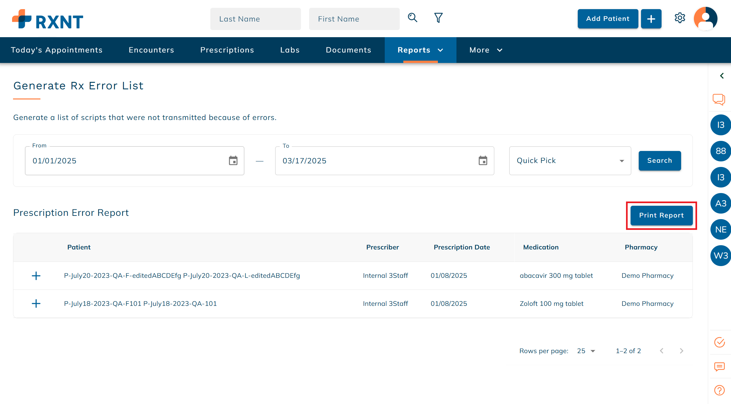Viewport: 731px width, 404px height.
Task: Expand the abacavir prescription row
Action: [36, 276]
